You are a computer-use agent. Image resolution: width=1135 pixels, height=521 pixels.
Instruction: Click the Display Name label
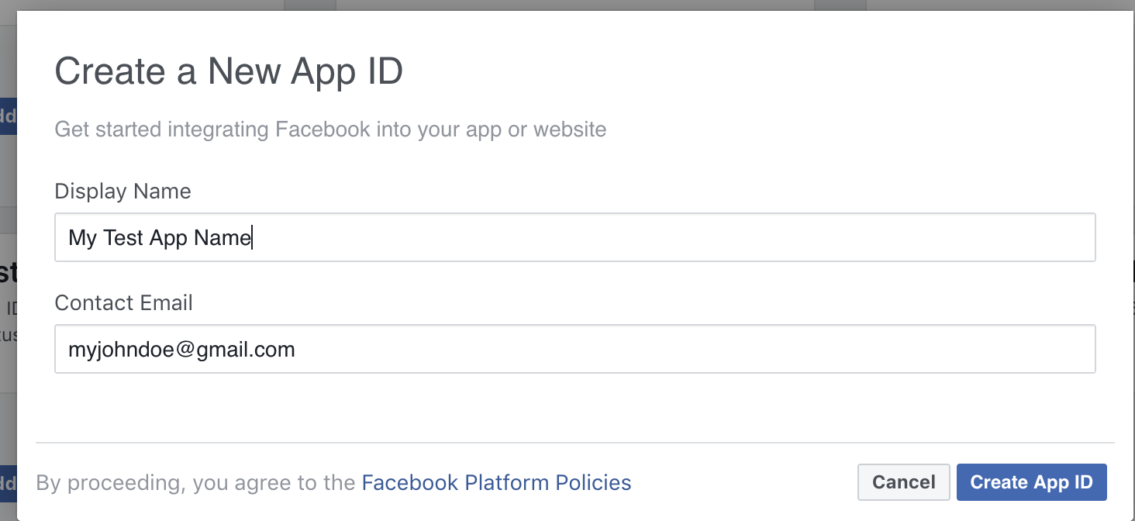click(122, 191)
